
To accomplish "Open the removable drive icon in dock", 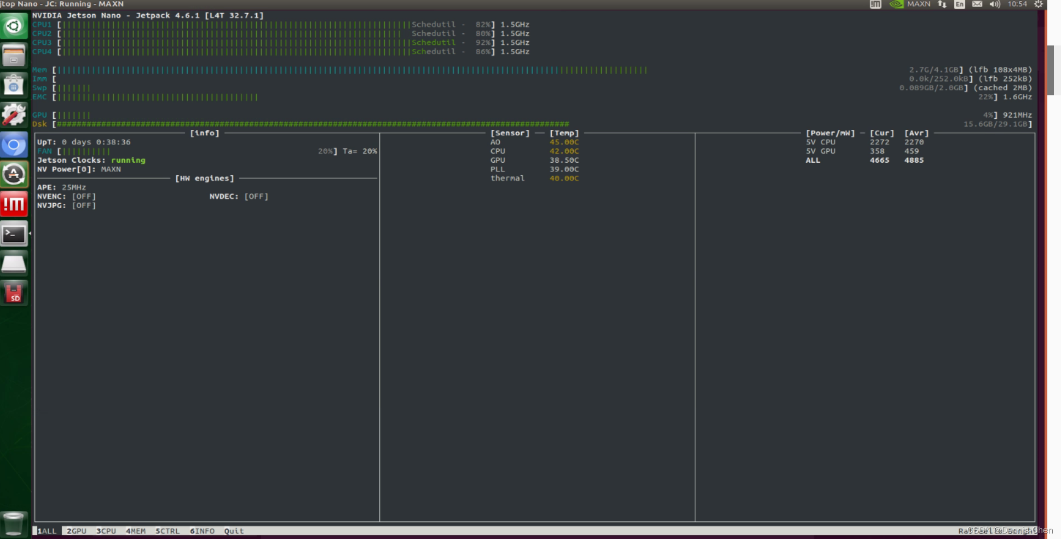I will (x=14, y=264).
